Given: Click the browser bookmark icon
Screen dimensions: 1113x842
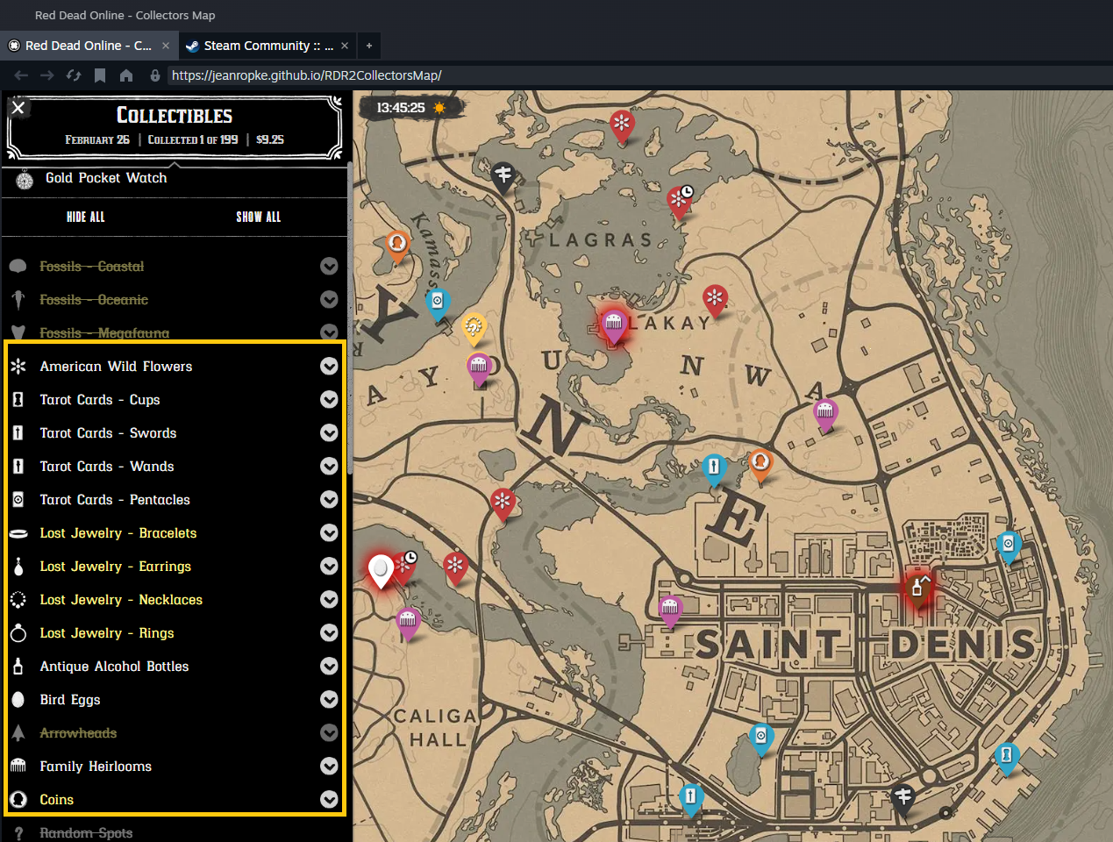Looking at the screenshot, I should (100, 75).
